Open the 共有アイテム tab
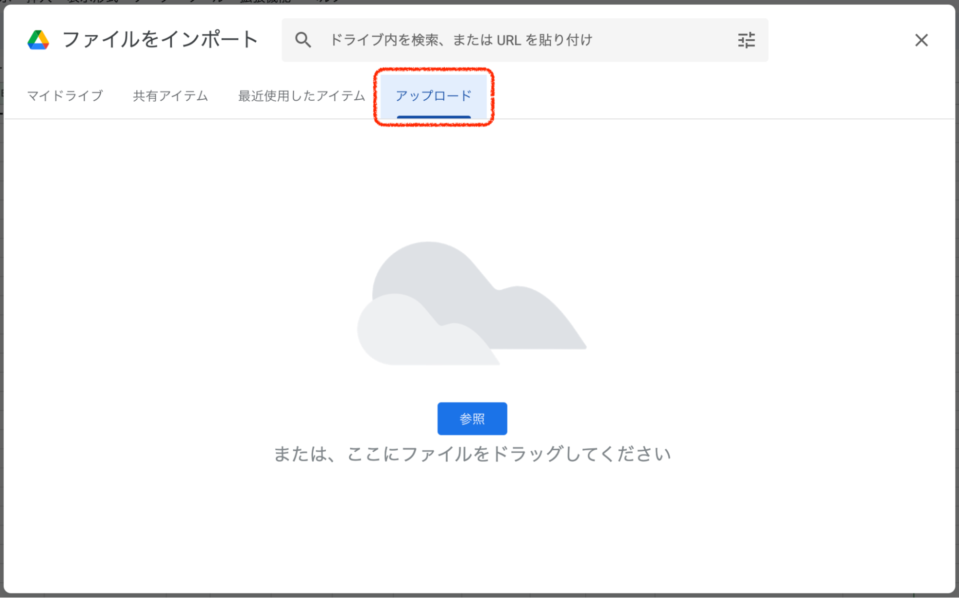 (170, 96)
